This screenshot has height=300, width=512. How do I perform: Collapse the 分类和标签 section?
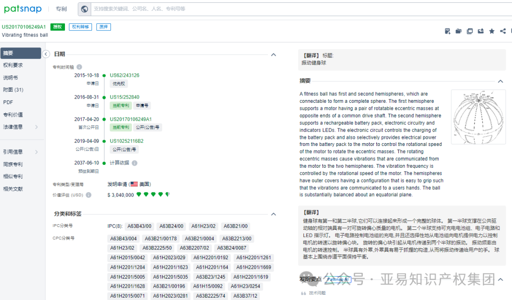274,213
